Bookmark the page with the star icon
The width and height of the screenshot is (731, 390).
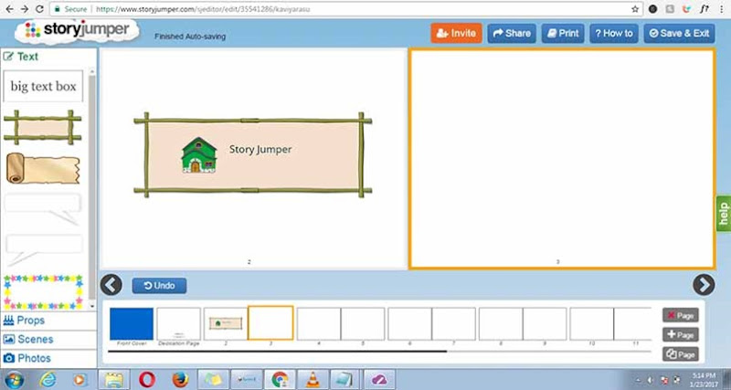point(635,9)
